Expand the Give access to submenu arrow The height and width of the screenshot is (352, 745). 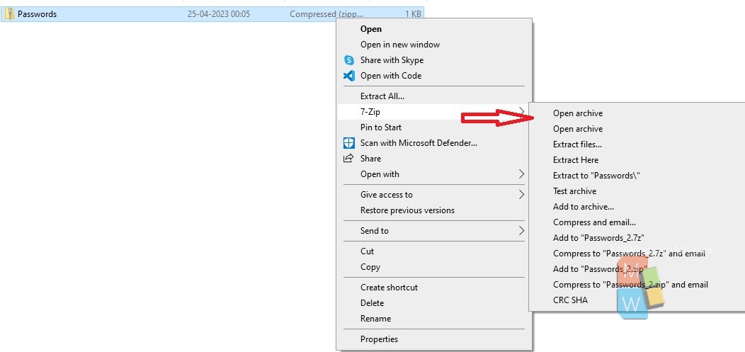coord(521,194)
